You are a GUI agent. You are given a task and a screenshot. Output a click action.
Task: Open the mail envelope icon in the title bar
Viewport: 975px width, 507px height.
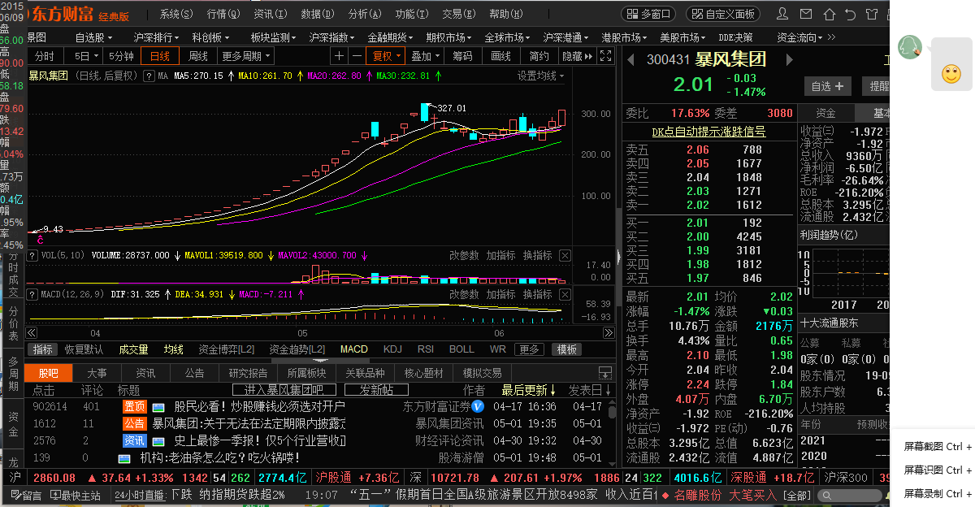pyautogui.click(x=804, y=14)
